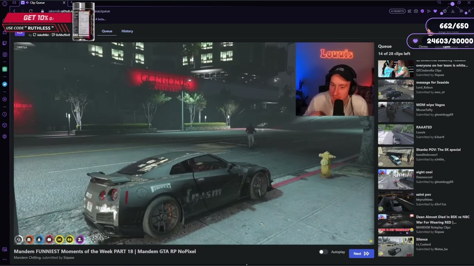
Task: Open the QTCinderella clip thumbnail
Action: coord(396,68)
